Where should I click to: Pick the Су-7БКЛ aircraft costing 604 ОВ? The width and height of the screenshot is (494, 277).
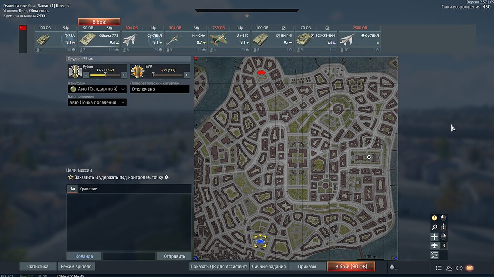click(x=142, y=38)
